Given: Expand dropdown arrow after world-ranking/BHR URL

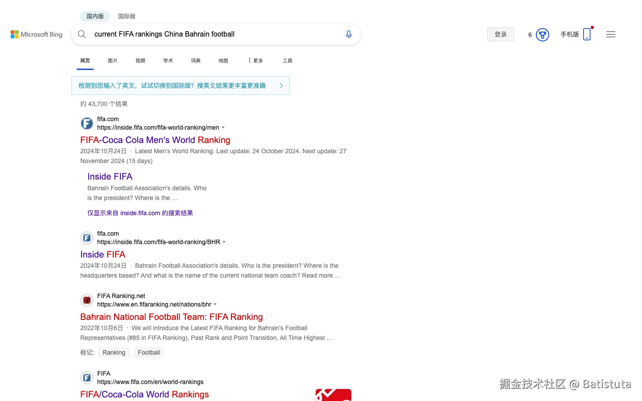Looking at the screenshot, I should coord(224,242).
